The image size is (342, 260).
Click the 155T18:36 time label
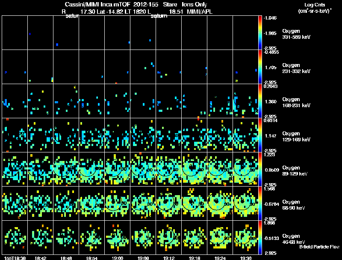click(15, 258)
